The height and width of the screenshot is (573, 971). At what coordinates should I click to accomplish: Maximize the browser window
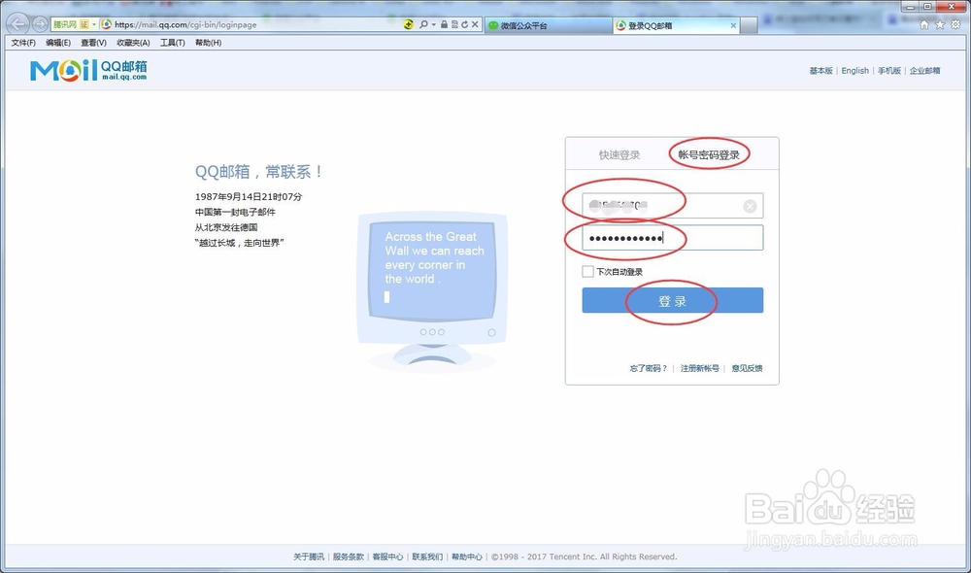click(x=927, y=6)
